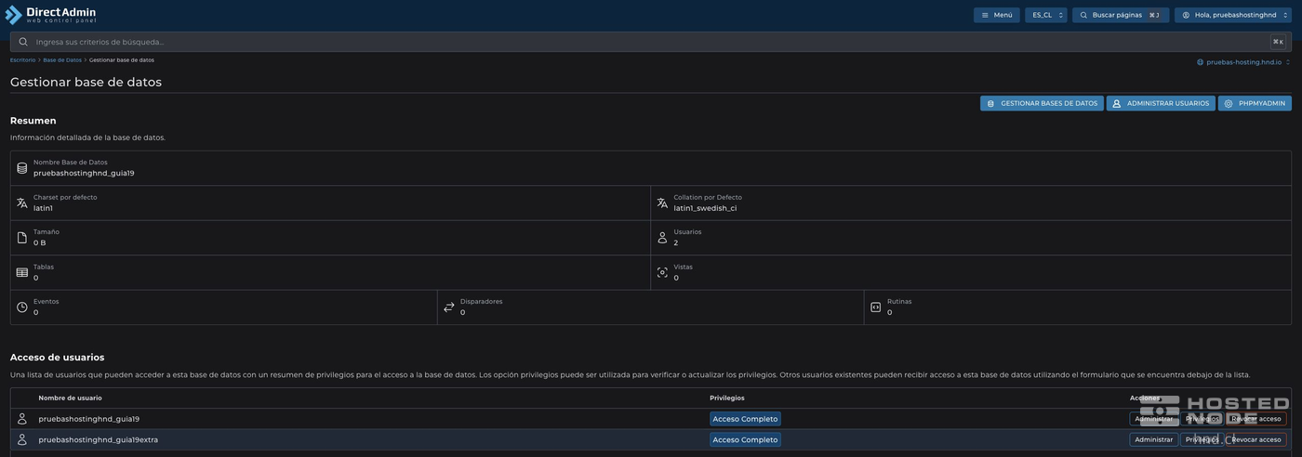Select the pruebashostinghnd_guia19extra username text
This screenshot has height=457, width=1302.
pos(98,439)
